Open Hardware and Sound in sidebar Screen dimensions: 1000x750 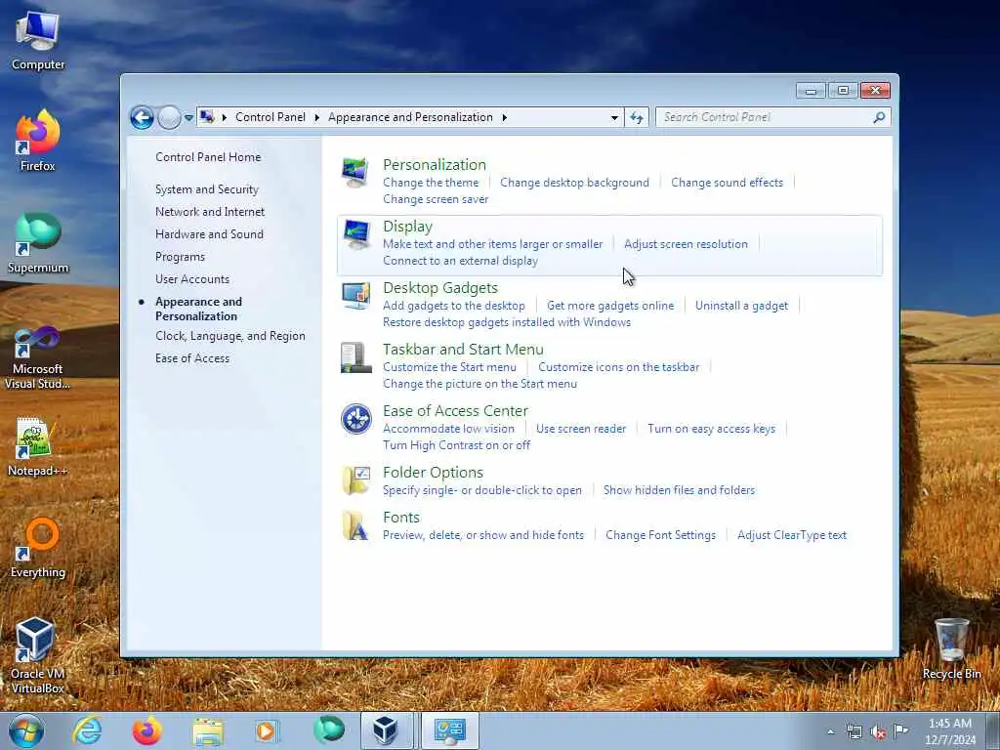[209, 234]
